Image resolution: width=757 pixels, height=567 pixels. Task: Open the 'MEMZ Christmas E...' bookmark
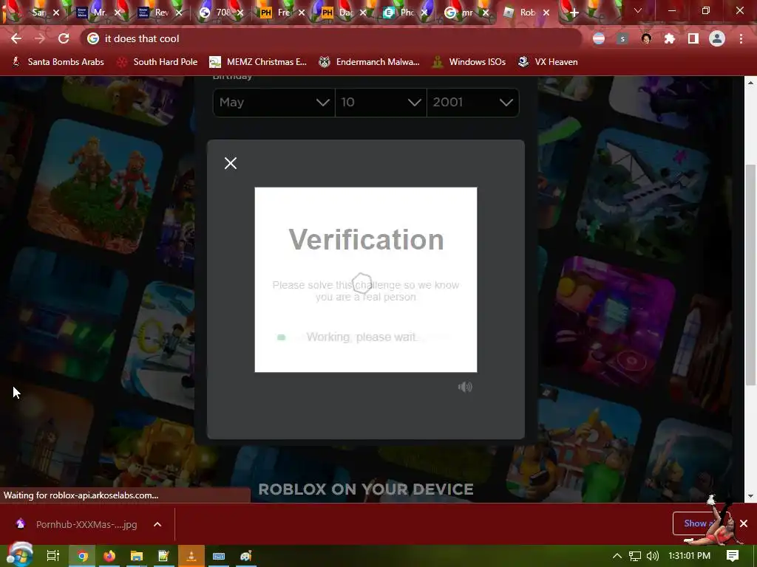258,62
